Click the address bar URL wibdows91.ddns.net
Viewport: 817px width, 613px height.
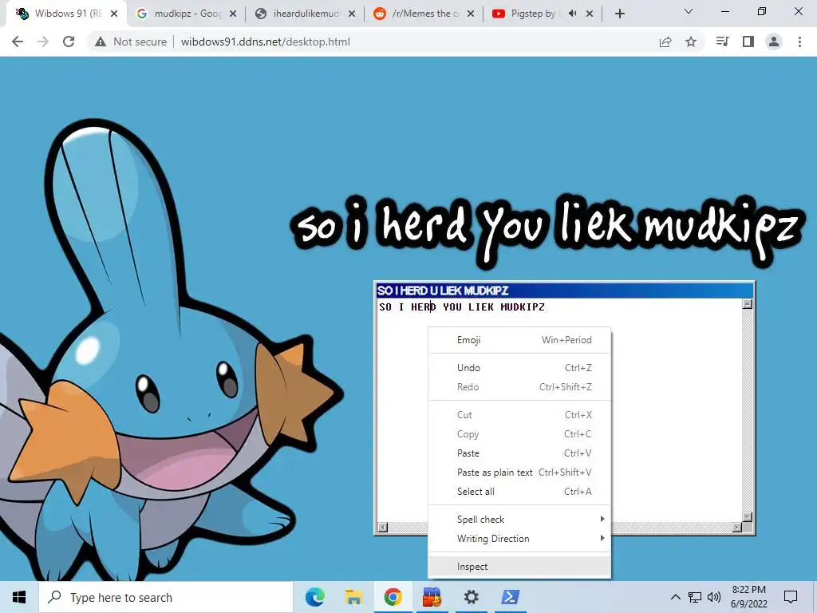[265, 42]
